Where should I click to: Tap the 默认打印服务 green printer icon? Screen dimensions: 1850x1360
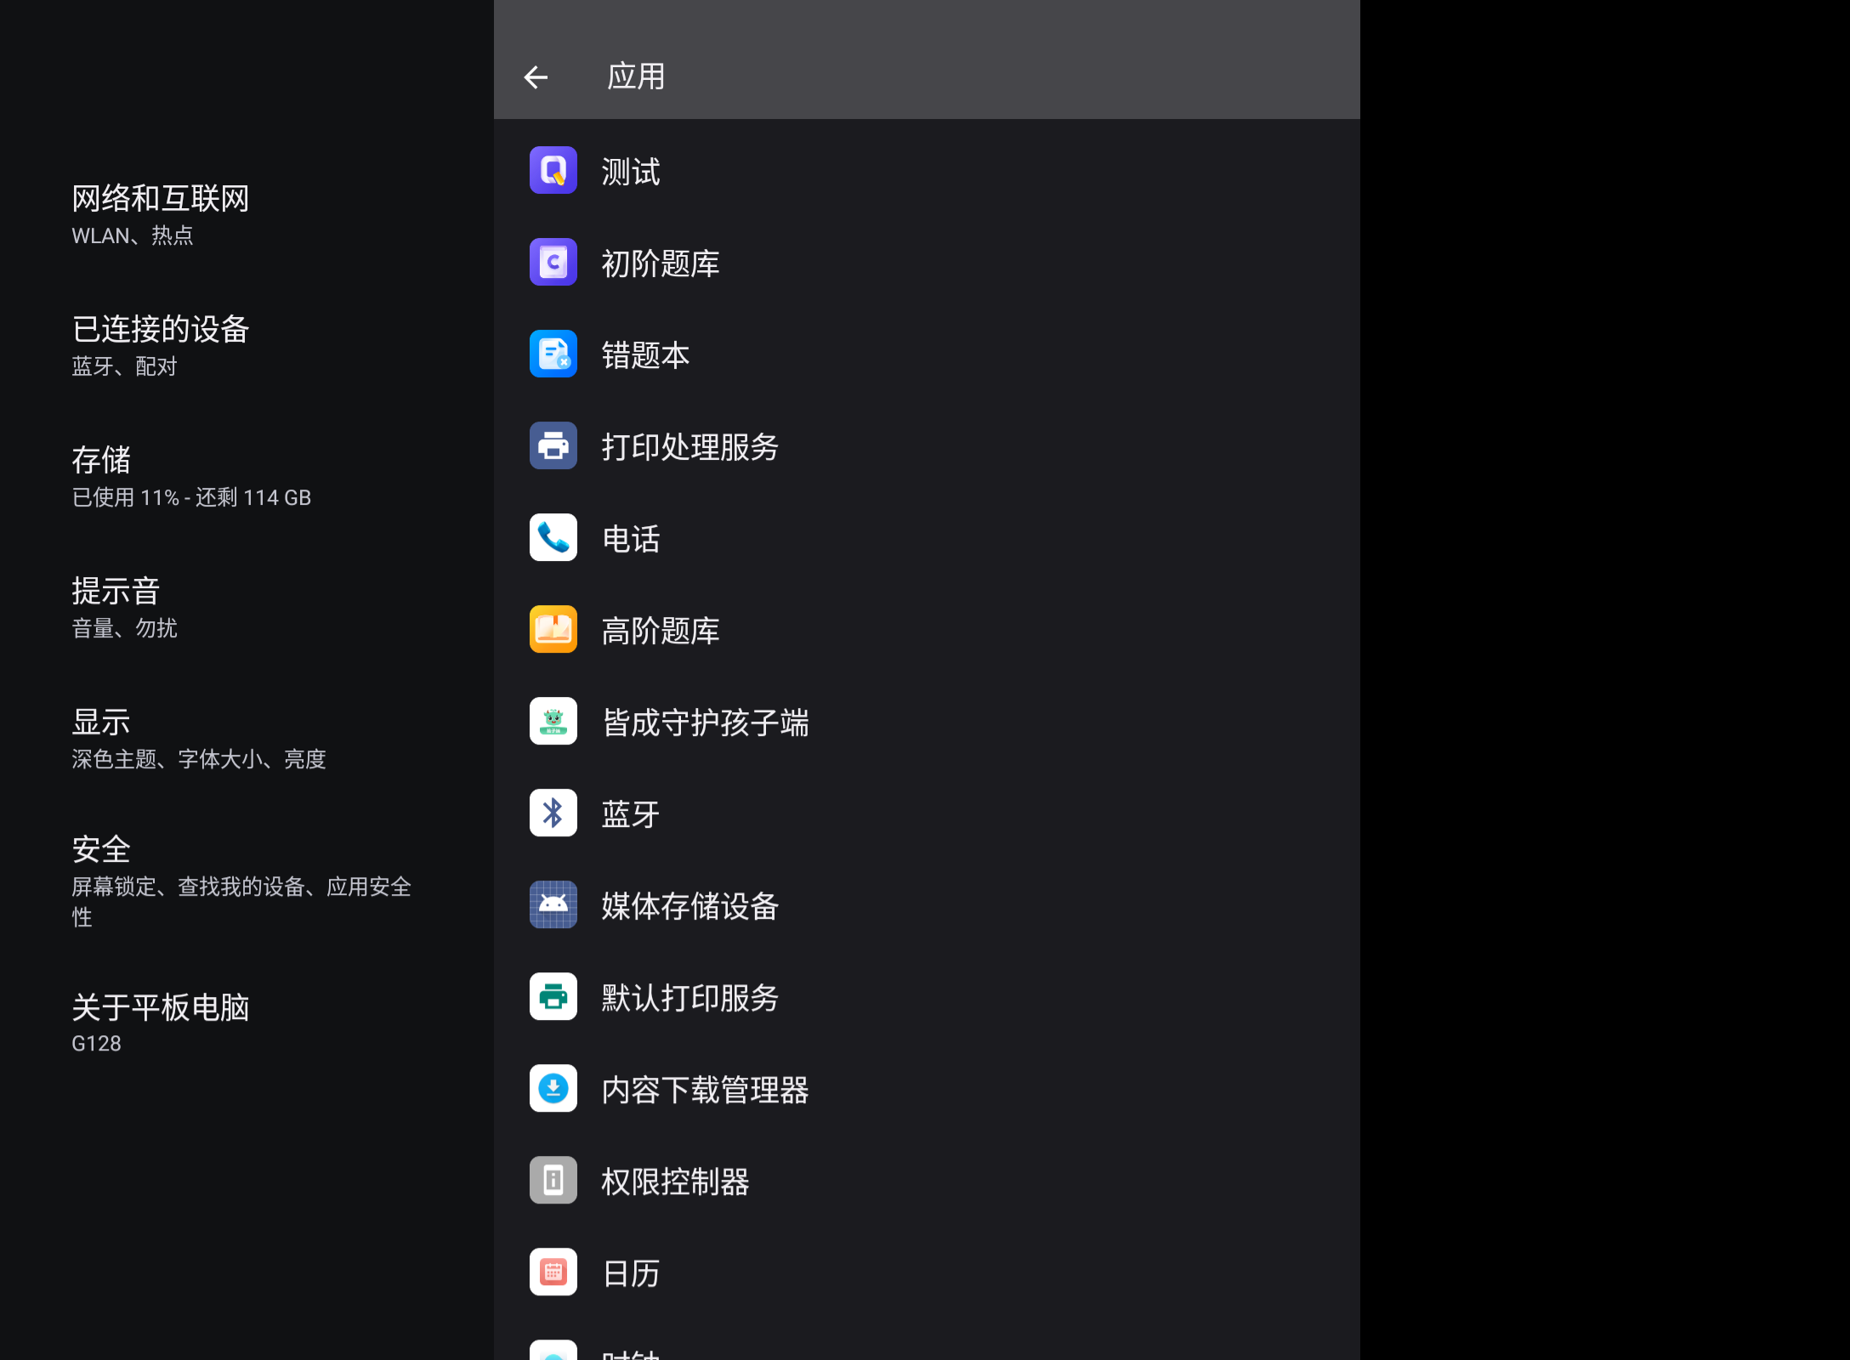tap(553, 996)
